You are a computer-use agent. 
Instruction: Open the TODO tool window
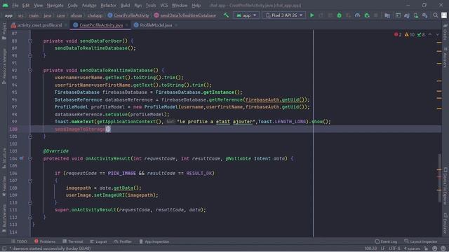pyautogui.click(x=19, y=241)
